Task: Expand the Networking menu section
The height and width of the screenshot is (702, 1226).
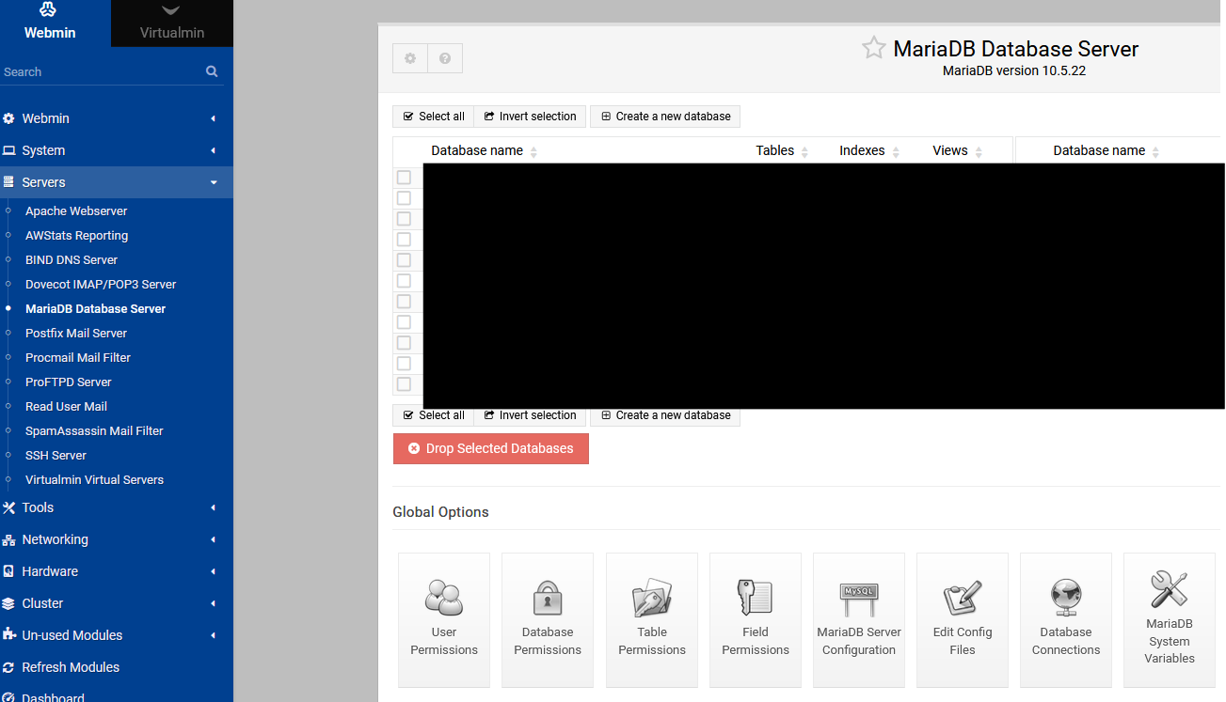Action: point(111,539)
